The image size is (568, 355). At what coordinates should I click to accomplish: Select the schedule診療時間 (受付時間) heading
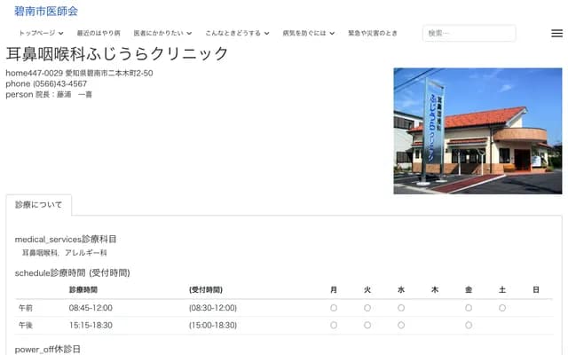[x=73, y=272]
